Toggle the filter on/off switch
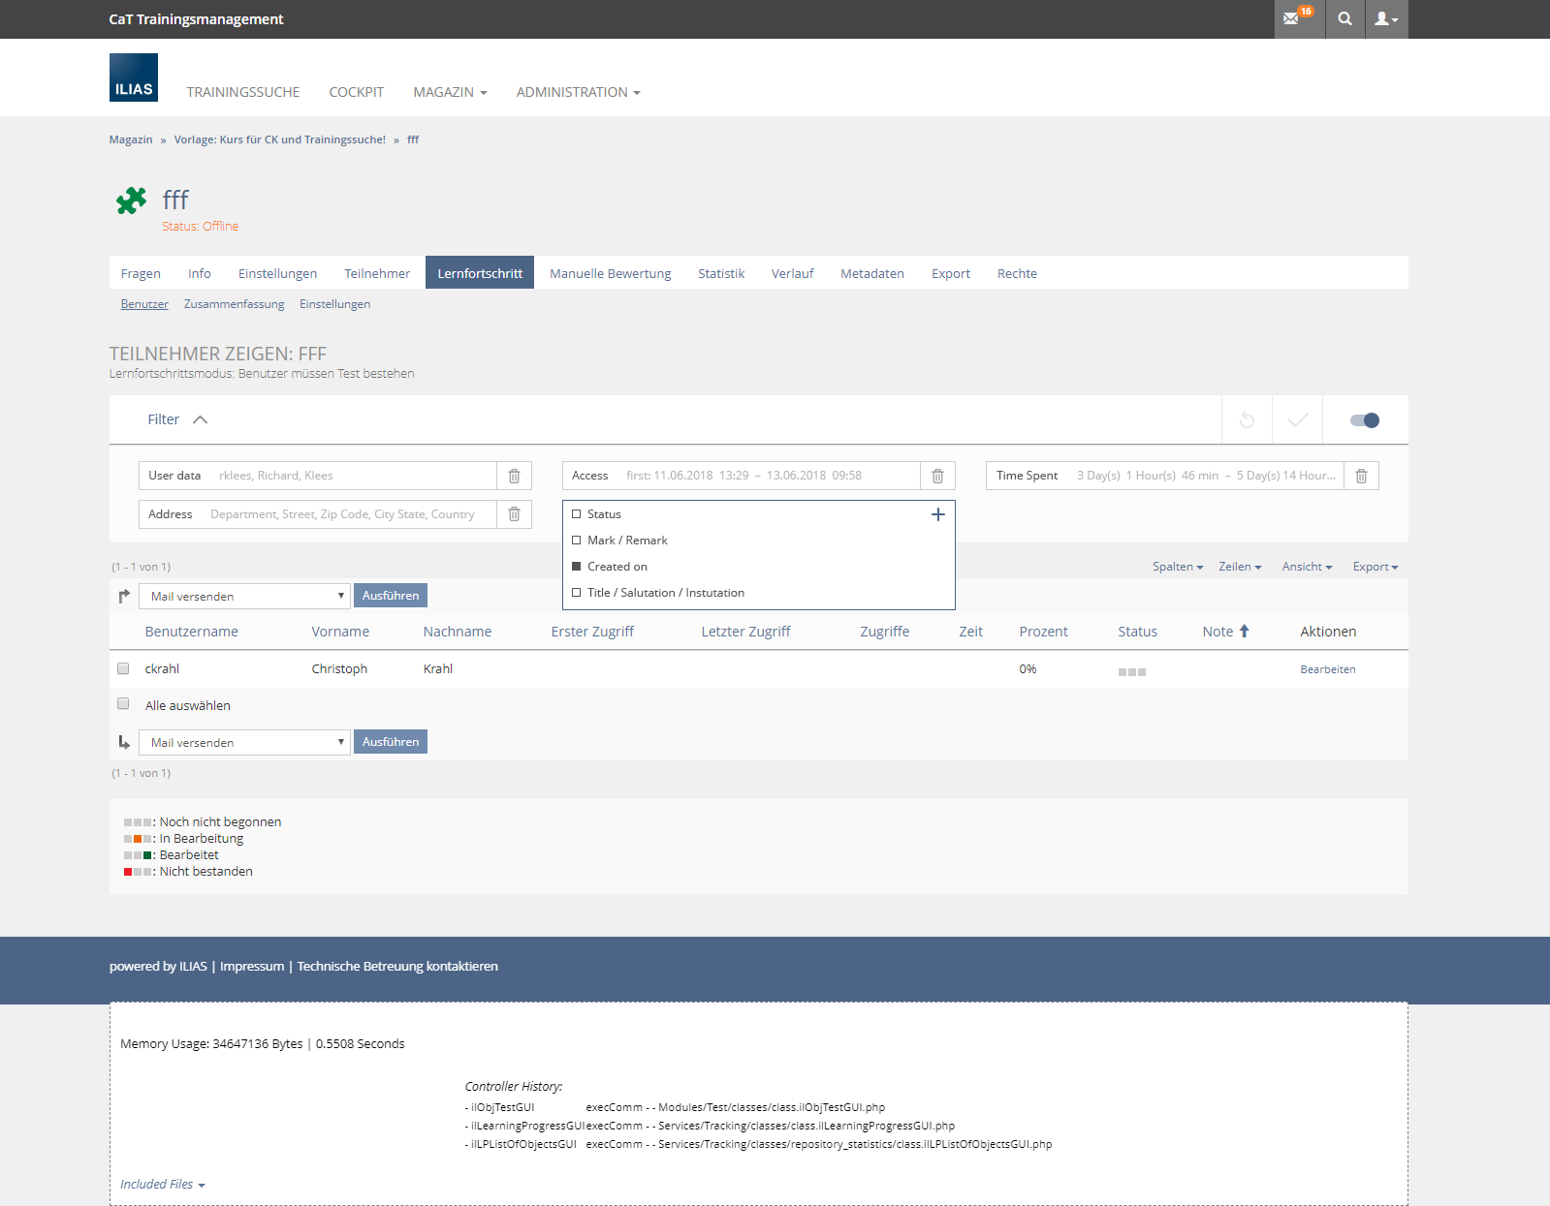This screenshot has height=1206, width=1550. coord(1364,419)
